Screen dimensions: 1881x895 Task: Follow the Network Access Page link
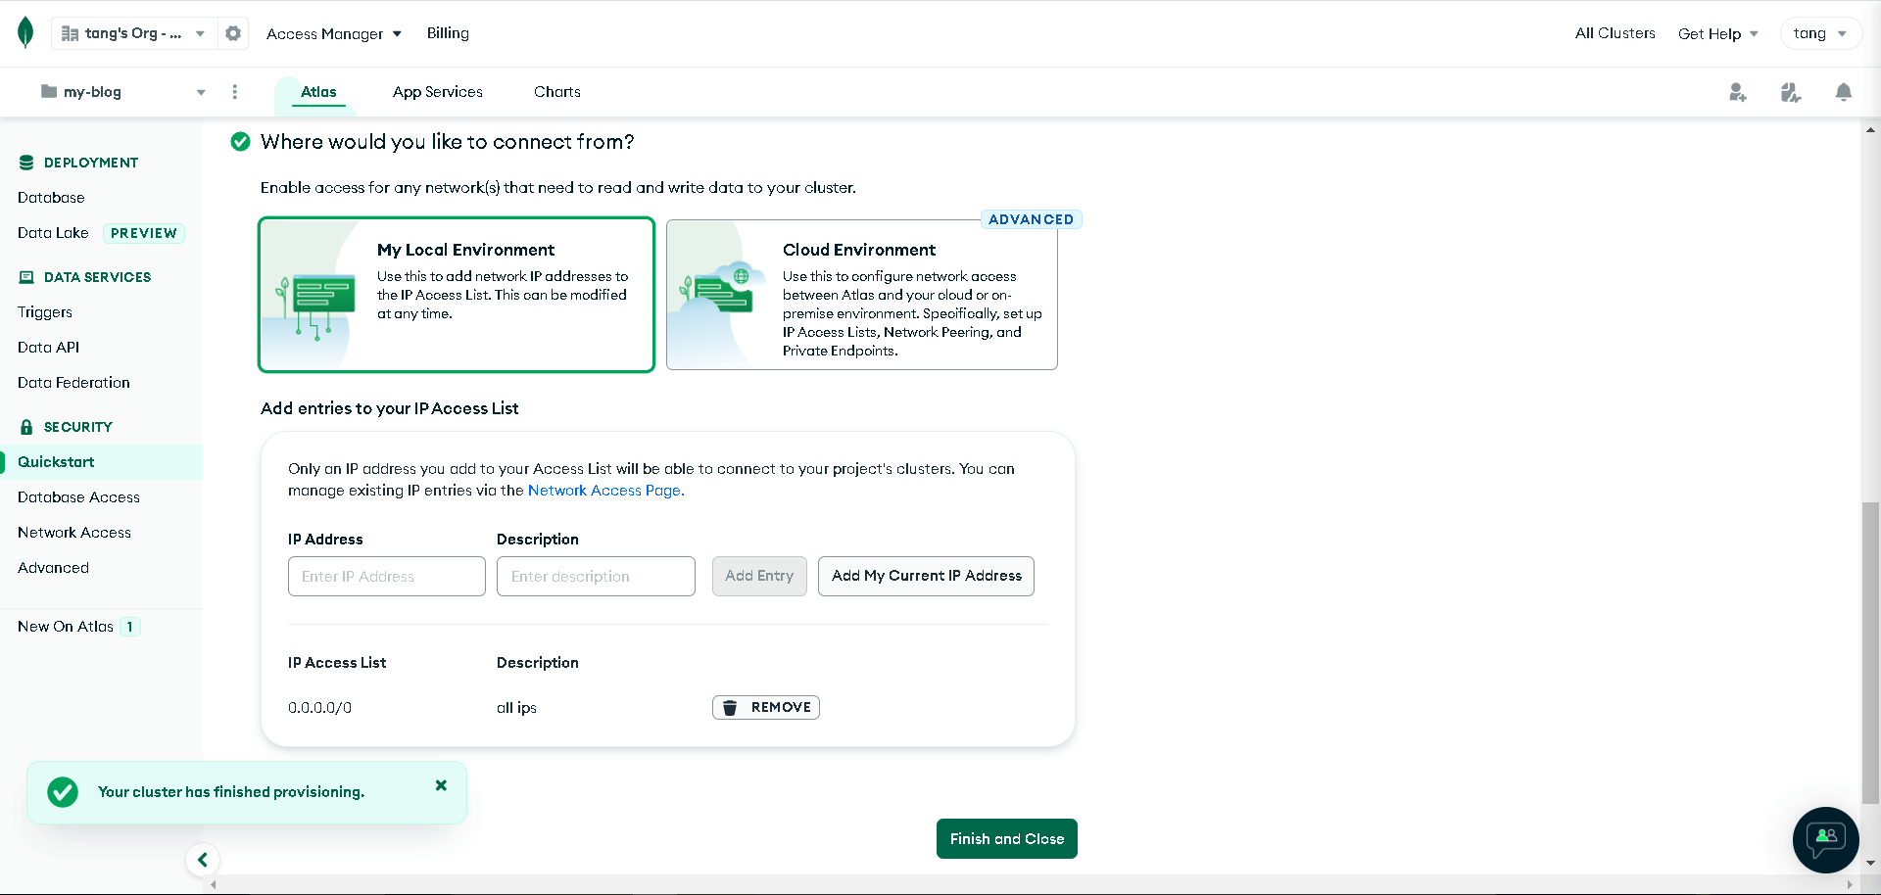[605, 491]
